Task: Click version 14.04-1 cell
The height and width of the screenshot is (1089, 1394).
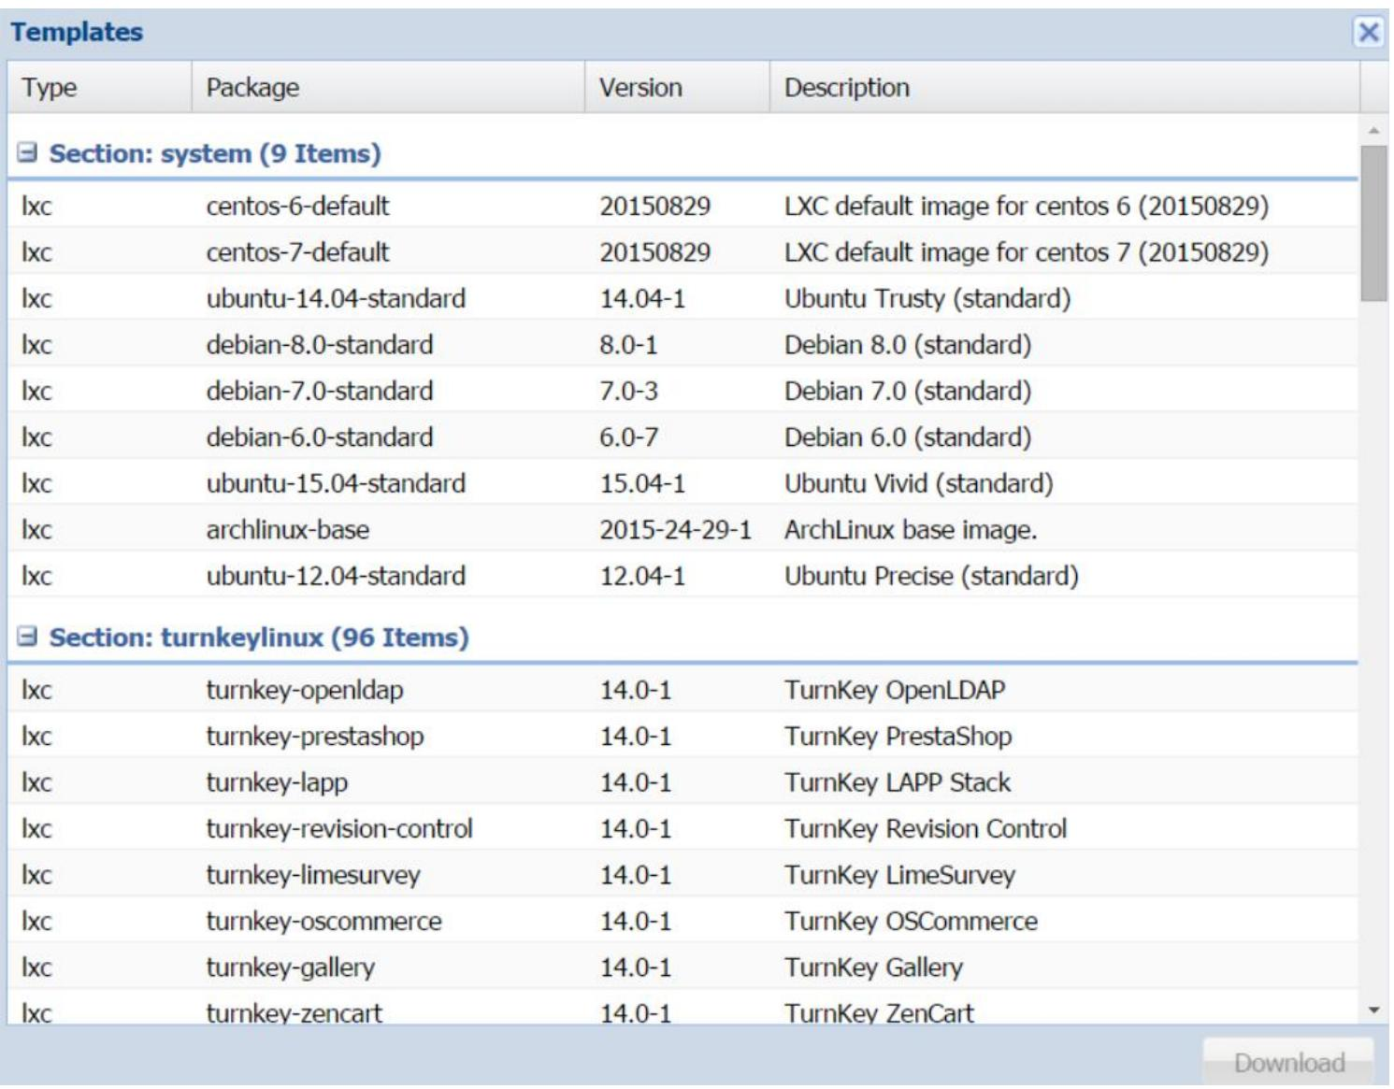Action: coord(642,299)
